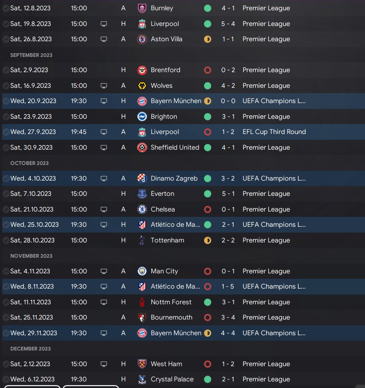Collapse the OCTOBER 2023 month header

tap(29, 163)
